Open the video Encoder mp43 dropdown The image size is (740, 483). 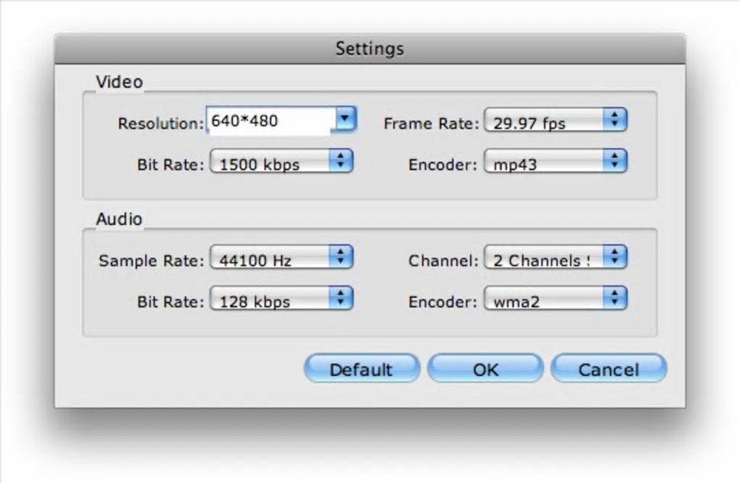[x=555, y=163]
